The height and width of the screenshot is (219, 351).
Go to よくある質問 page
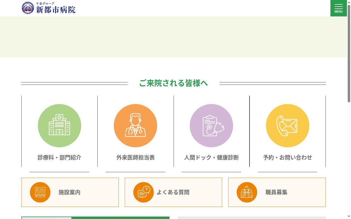173,192
